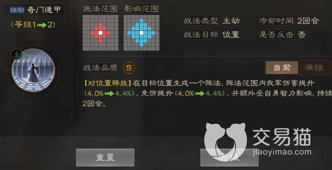Click the 【对位置释放】 description heading
This screenshot has height=170, width=332.
108,83
